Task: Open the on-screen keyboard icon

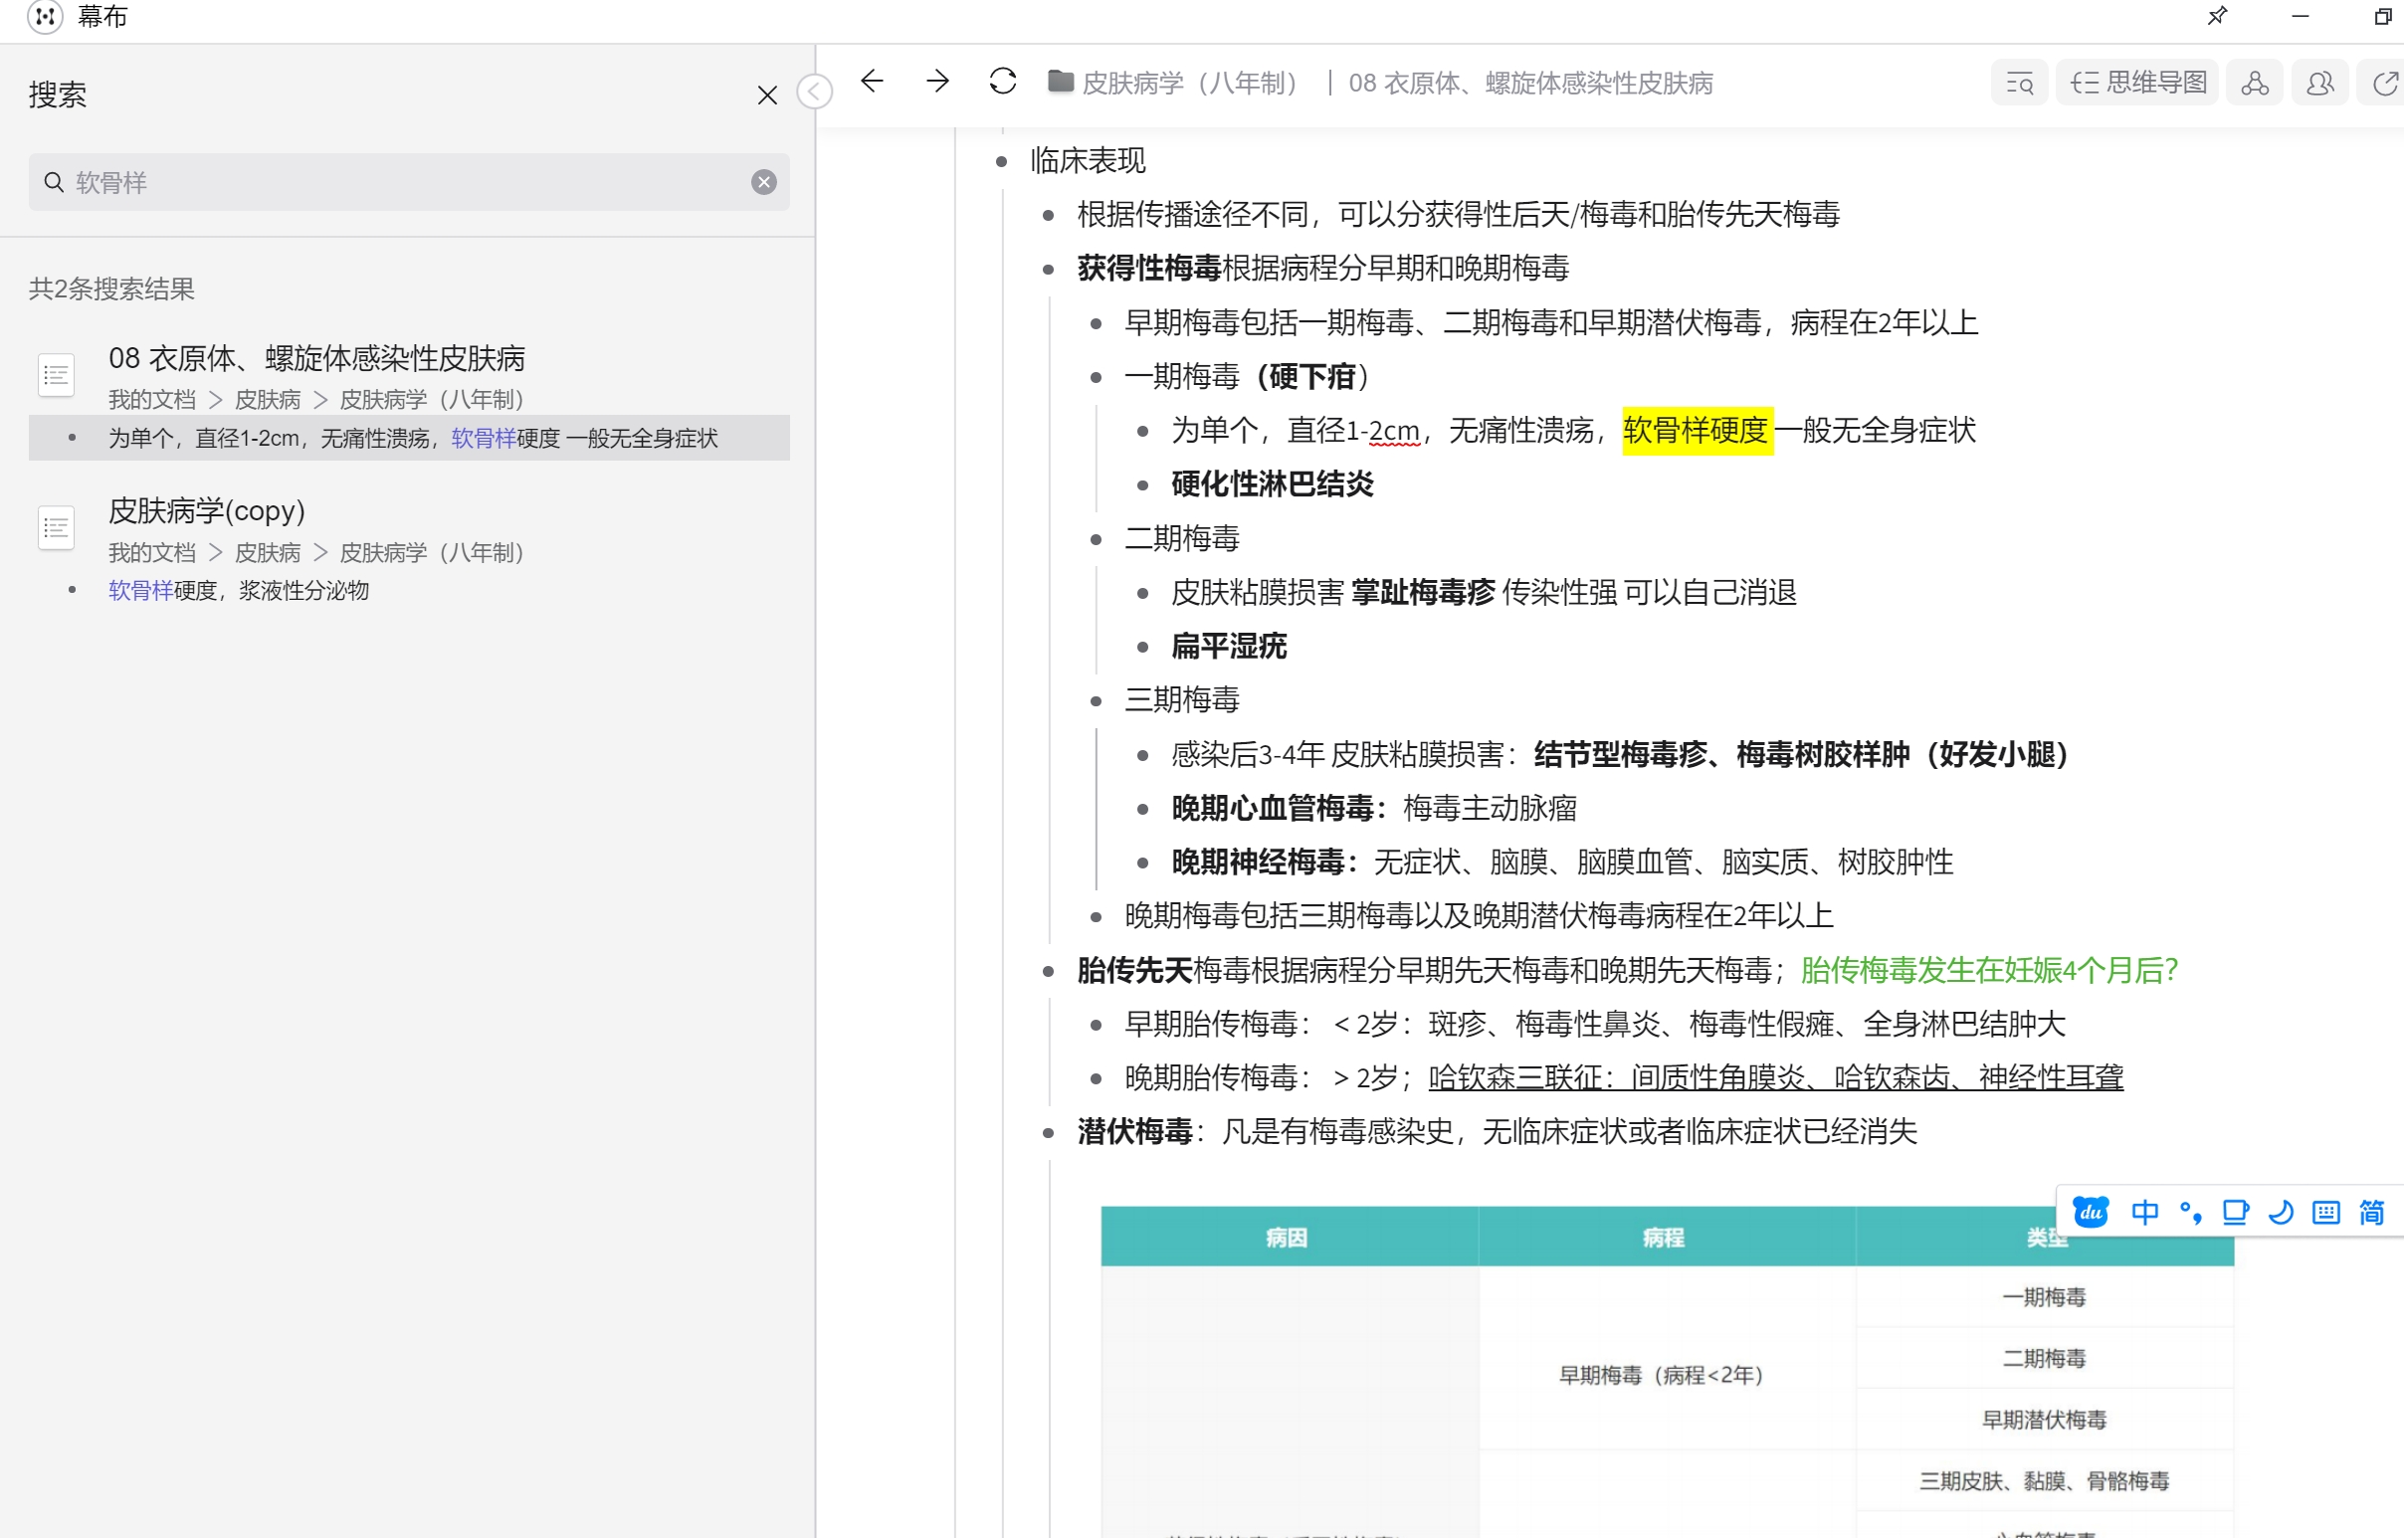Action: tap(2326, 1212)
